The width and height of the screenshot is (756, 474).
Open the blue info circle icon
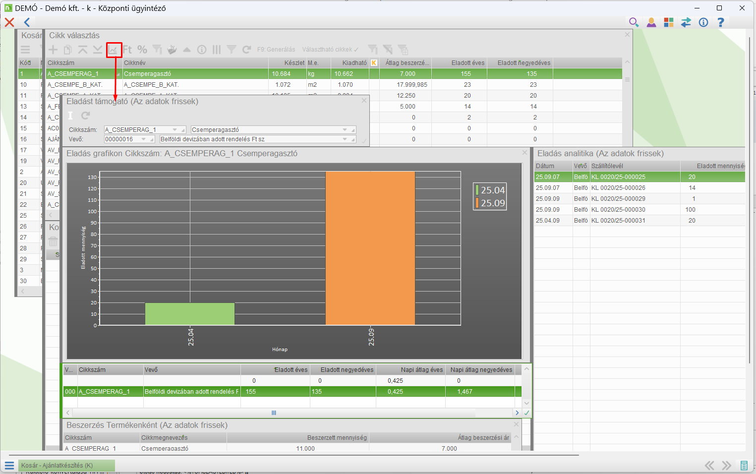(x=703, y=22)
